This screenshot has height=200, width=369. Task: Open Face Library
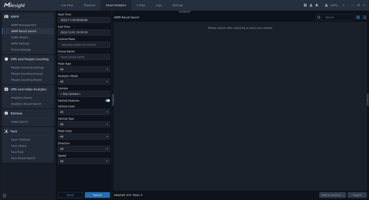coord(19,146)
